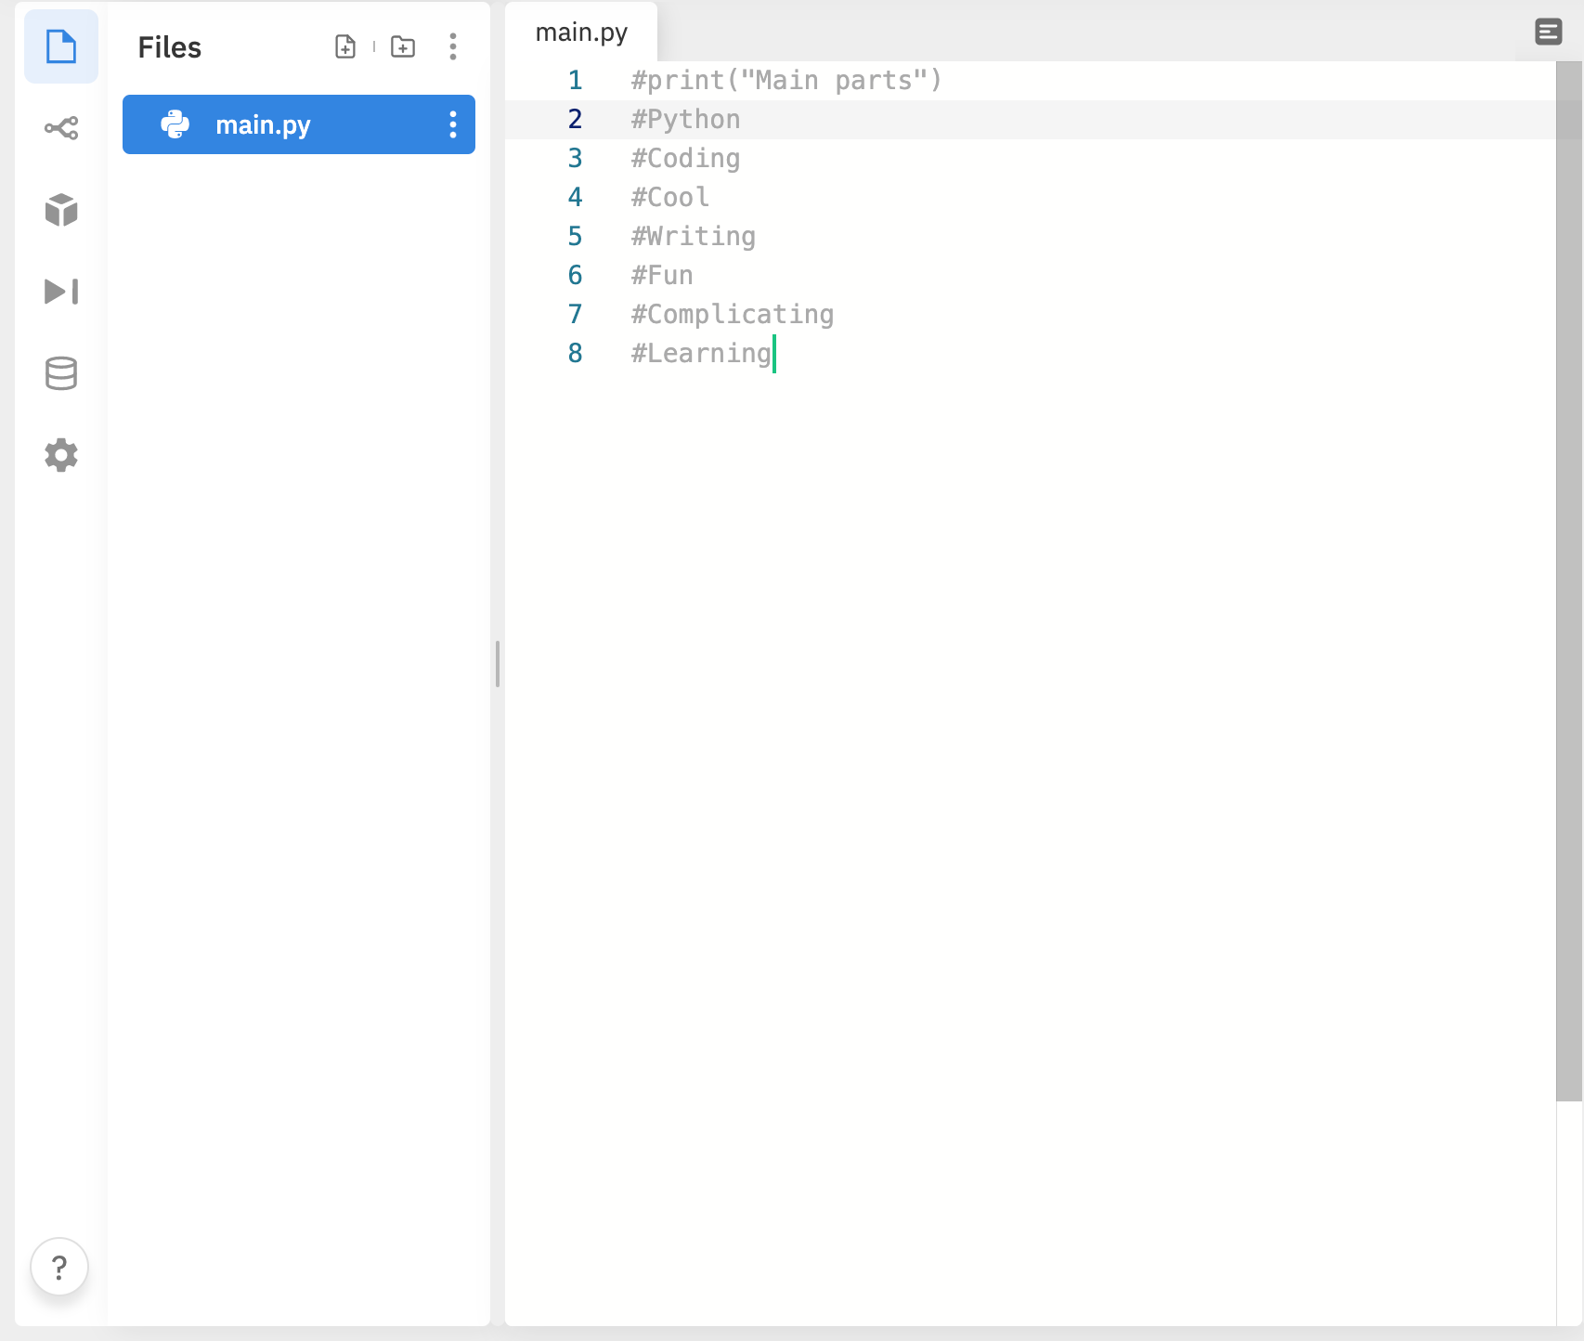Image resolution: width=1584 pixels, height=1341 pixels.
Task: Open the Files panel sidebar icon
Action: (61, 46)
